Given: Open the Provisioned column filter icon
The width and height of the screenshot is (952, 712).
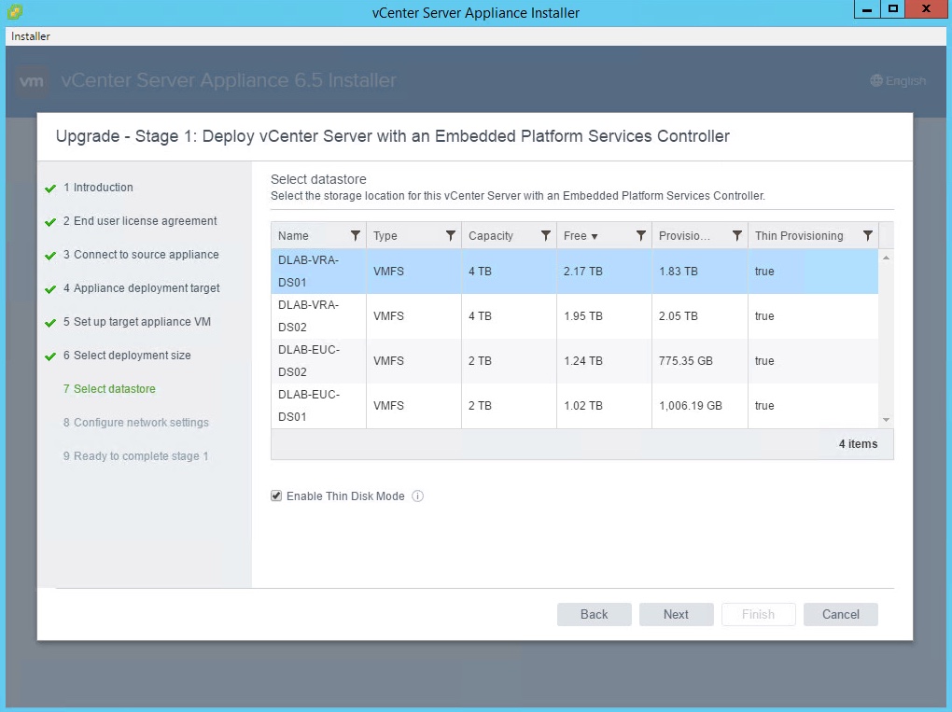Looking at the screenshot, I should click(737, 236).
